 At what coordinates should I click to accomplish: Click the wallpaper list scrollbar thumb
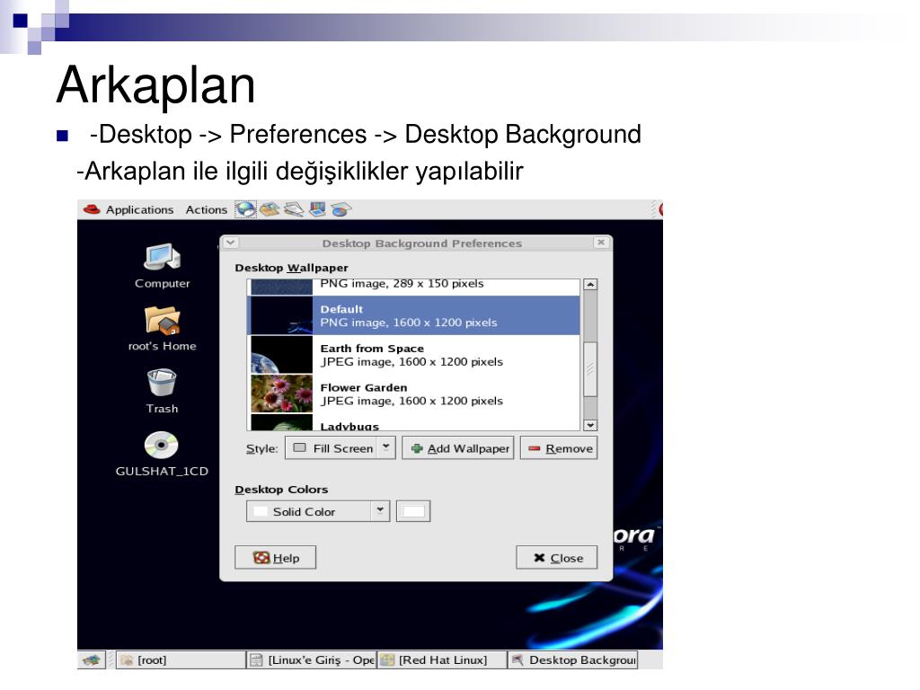click(590, 369)
